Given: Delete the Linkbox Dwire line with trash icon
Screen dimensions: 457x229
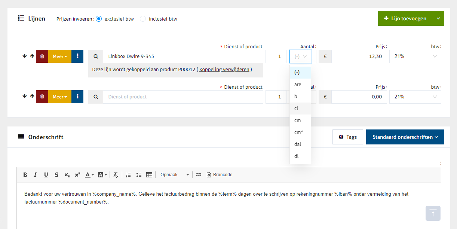Looking at the screenshot, I should tap(42, 56).
